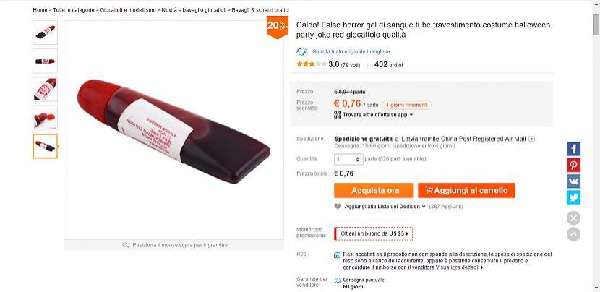Open the 'Trovare altre offerte su app' dropdown
The width and height of the screenshot is (600, 292).
click(x=411, y=115)
